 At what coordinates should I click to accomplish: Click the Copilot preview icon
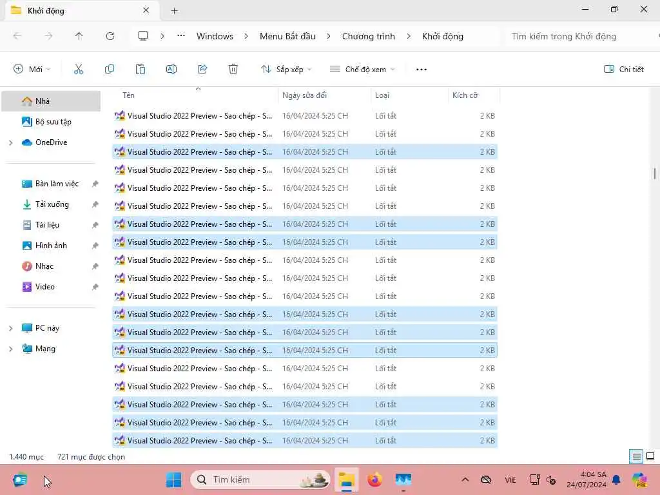coord(640,480)
